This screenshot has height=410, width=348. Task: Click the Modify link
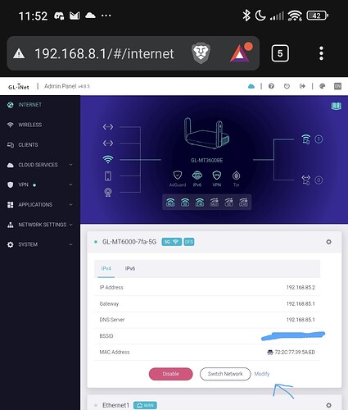[262, 374]
